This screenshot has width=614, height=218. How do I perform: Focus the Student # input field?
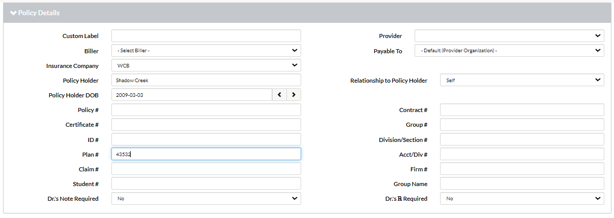click(x=206, y=184)
